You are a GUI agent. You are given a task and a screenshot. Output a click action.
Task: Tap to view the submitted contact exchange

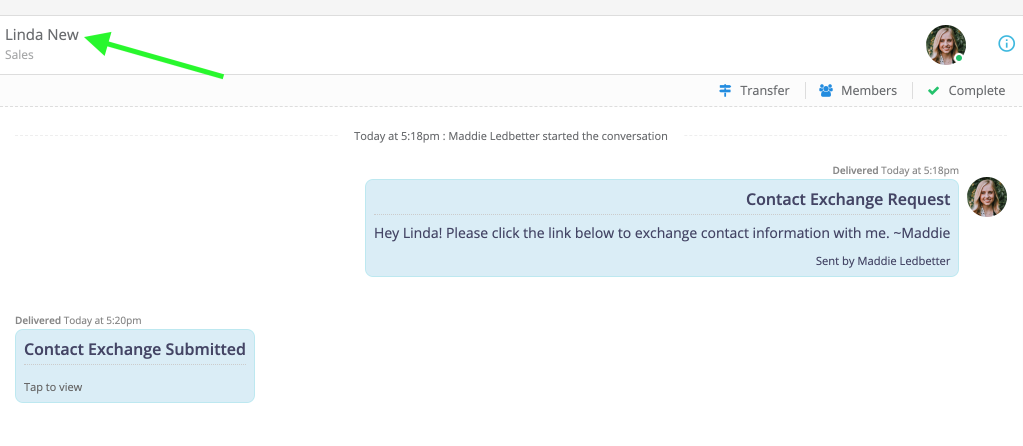click(x=52, y=386)
